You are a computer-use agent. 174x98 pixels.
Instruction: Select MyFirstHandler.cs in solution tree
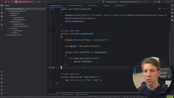[x=19, y=17]
